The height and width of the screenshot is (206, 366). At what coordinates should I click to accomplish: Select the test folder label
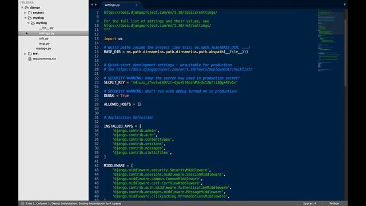tap(35, 54)
